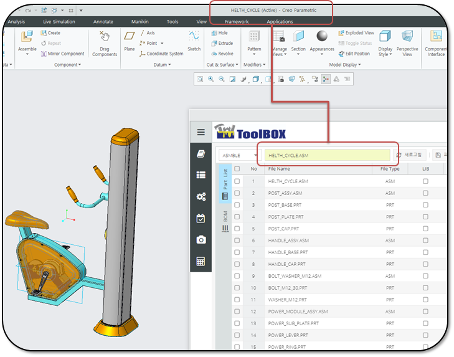454x357 pixels.
Task: Click ToolBOX calculator sidebar icon
Action: pyautogui.click(x=201, y=262)
